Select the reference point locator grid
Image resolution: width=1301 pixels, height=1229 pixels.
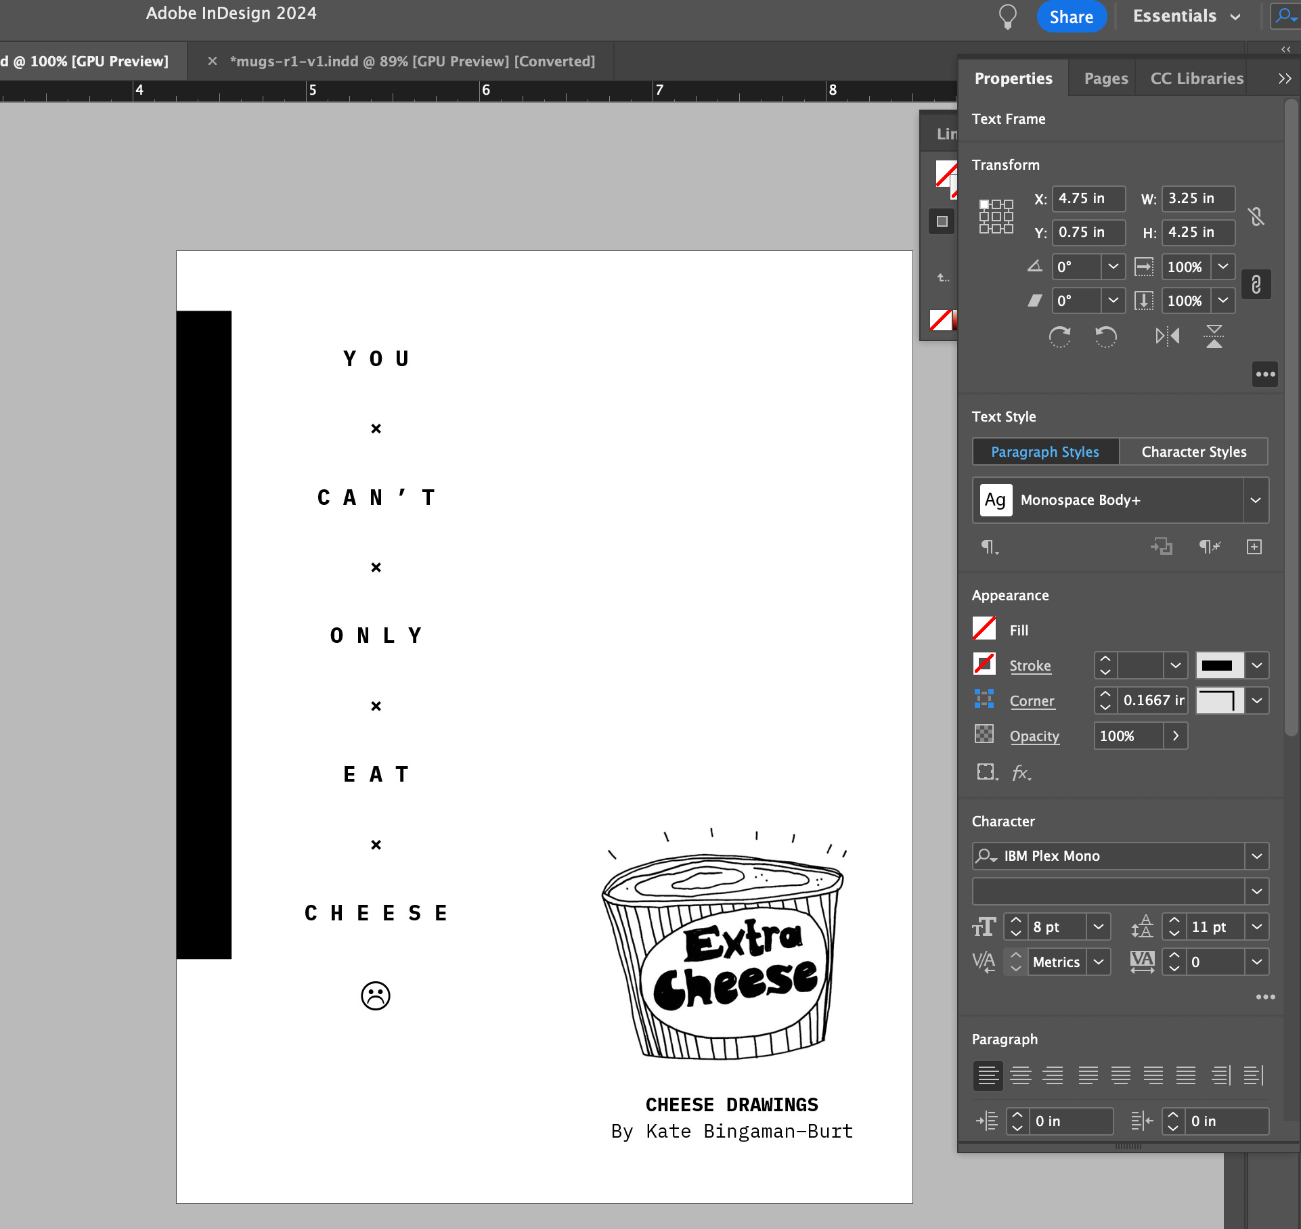pos(996,217)
